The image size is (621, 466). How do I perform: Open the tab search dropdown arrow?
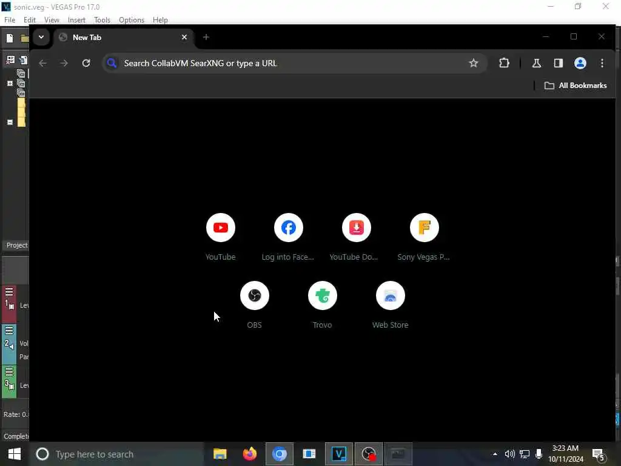[41, 37]
